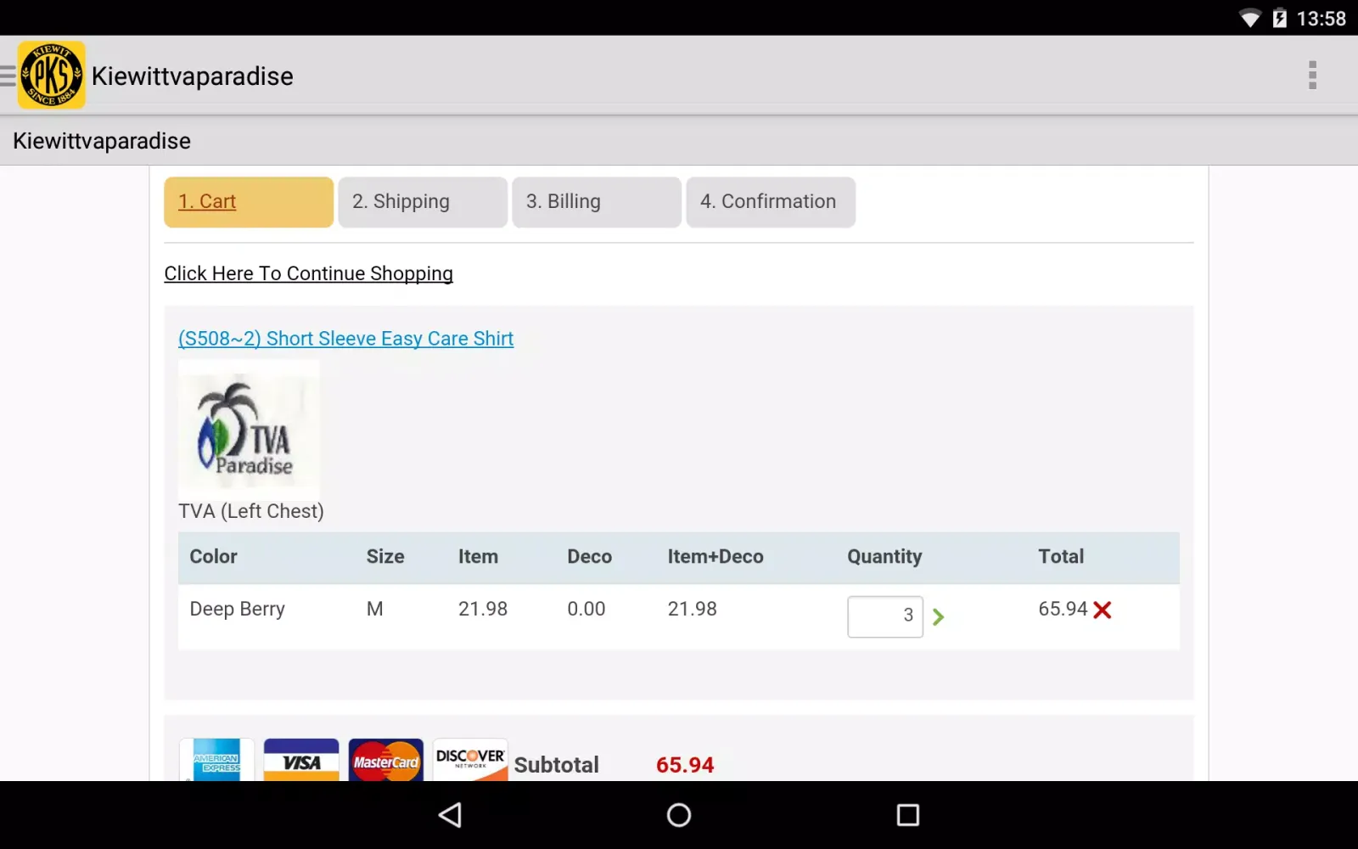Select the MasterCard payment icon
Image resolution: width=1358 pixels, height=849 pixels.
385,761
